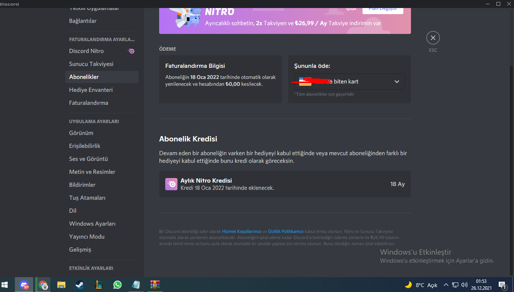Show hidden system tray icons
The height and width of the screenshot is (292, 514).
[x=446, y=285]
